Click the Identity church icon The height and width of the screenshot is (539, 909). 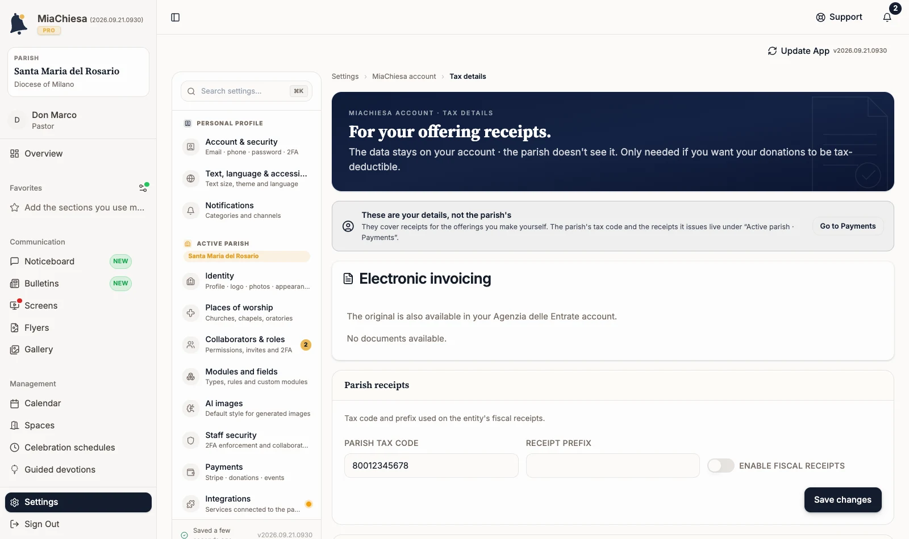(x=191, y=281)
